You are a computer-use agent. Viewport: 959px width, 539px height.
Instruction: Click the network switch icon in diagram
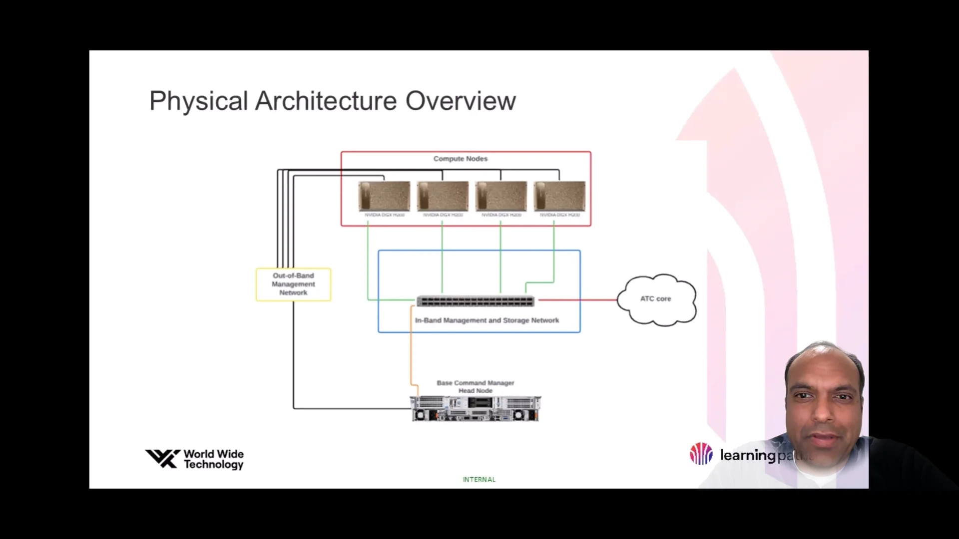coord(476,301)
